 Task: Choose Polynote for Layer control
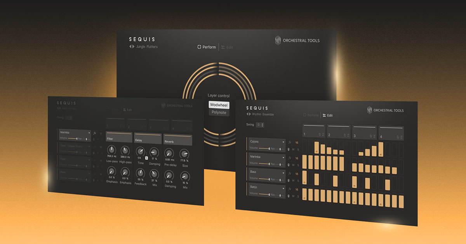(219, 113)
